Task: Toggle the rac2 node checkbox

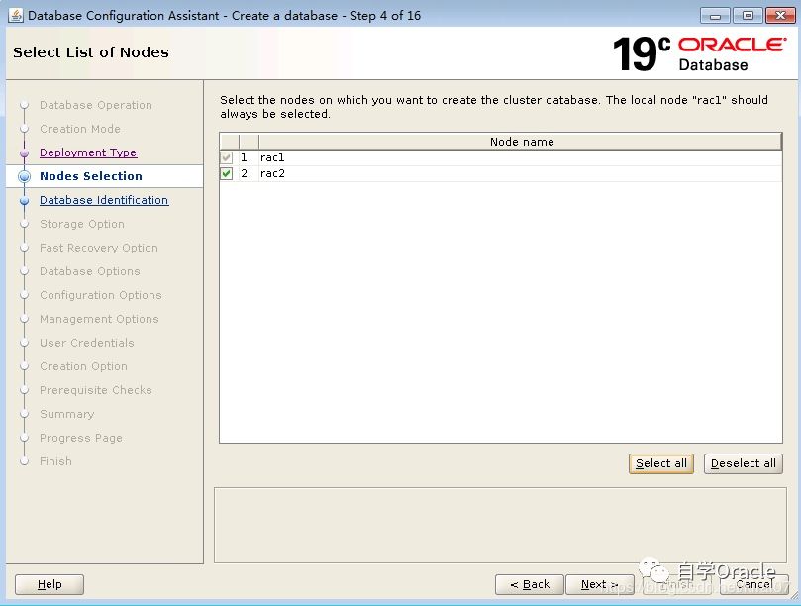Action: (227, 174)
